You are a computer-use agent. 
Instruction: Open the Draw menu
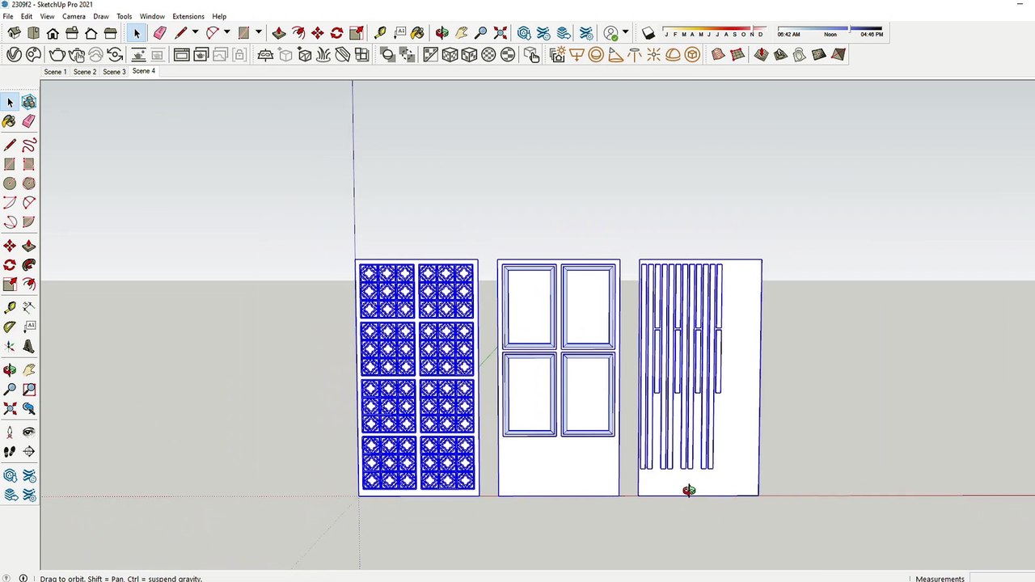pyautogui.click(x=101, y=16)
